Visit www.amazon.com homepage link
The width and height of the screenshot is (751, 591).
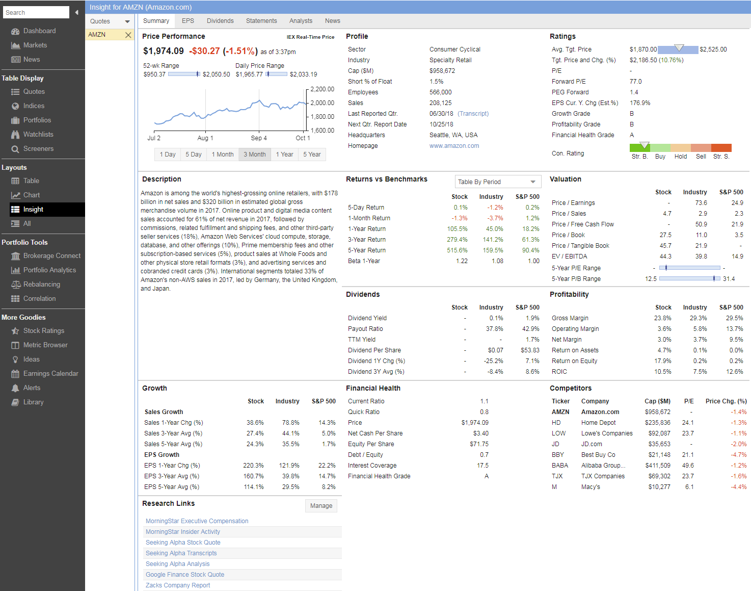point(454,146)
